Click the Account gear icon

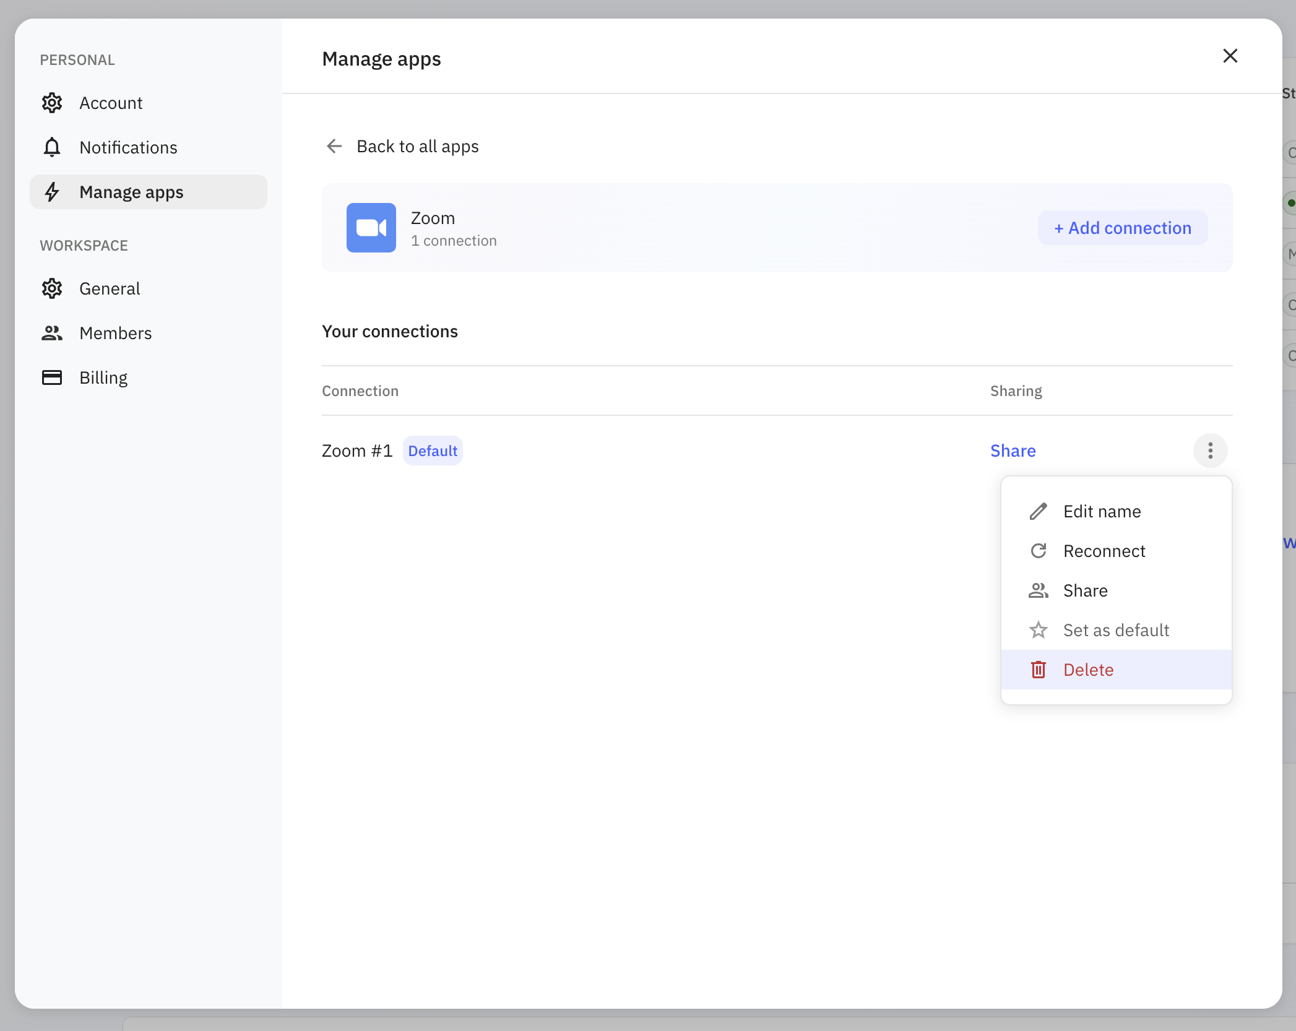tap(52, 103)
